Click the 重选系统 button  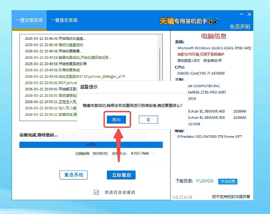pyautogui.click(x=74, y=175)
